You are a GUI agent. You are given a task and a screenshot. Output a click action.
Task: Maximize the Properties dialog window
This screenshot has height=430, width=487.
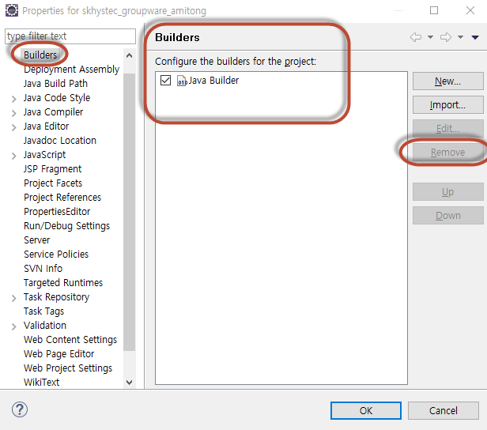(x=434, y=10)
